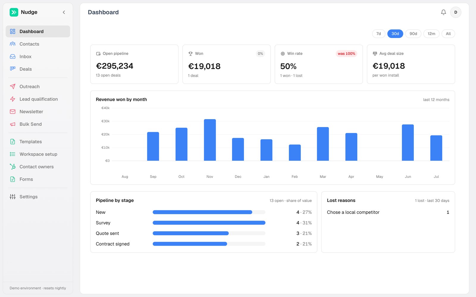Open the Dashboard menu item
This screenshot has width=476, height=297.
pyautogui.click(x=38, y=31)
